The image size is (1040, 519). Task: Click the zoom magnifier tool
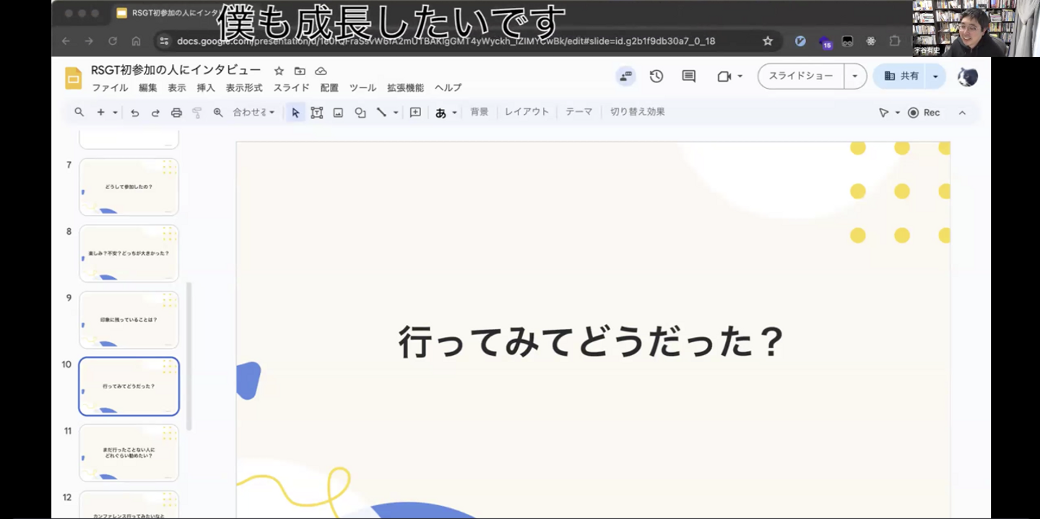[x=218, y=113]
